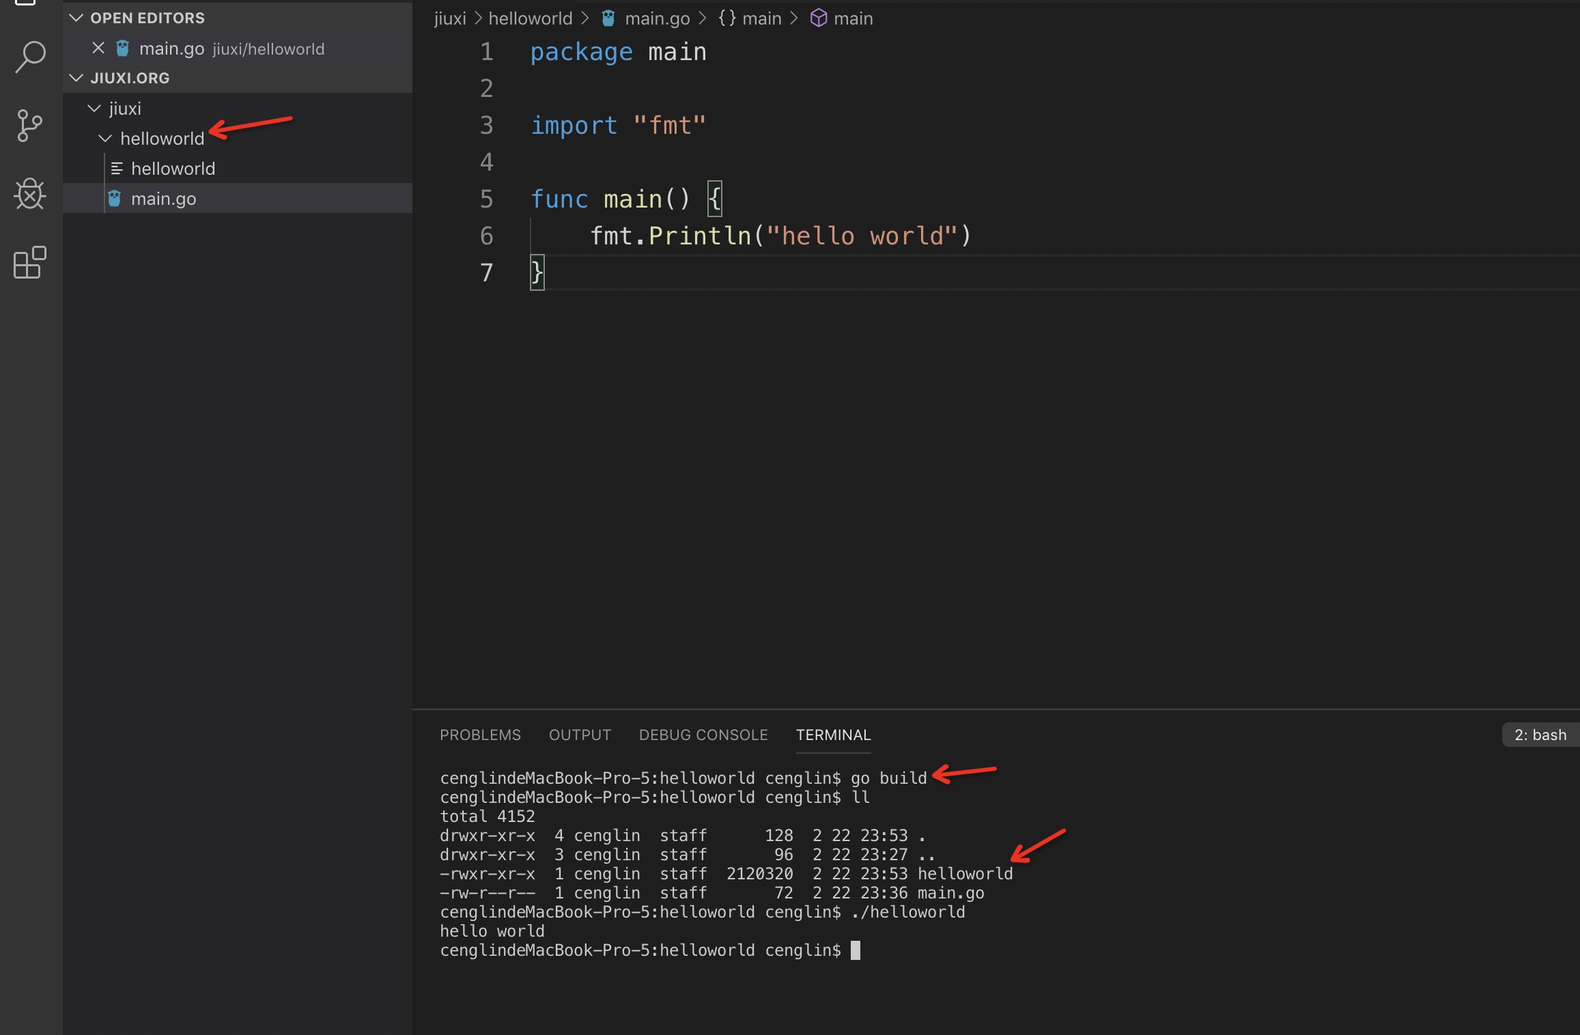The image size is (1580, 1035).
Task: Click 'Println' in the editor
Action: click(700, 236)
